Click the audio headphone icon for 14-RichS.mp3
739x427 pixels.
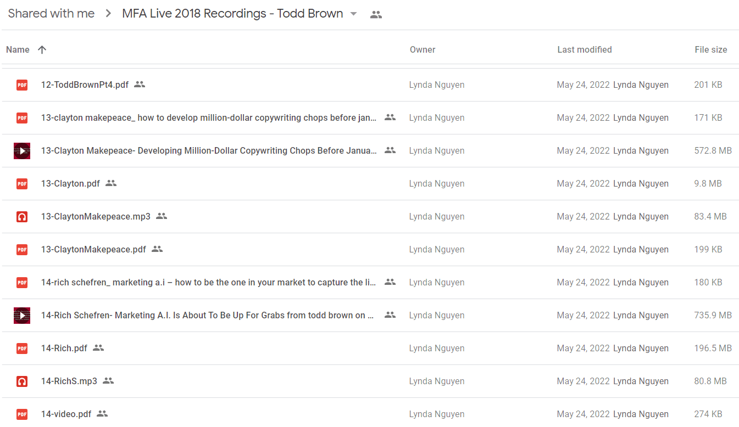22,381
